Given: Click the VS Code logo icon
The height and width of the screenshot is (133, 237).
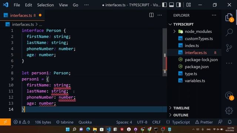Looking at the screenshot, I should click(x=6, y=5).
